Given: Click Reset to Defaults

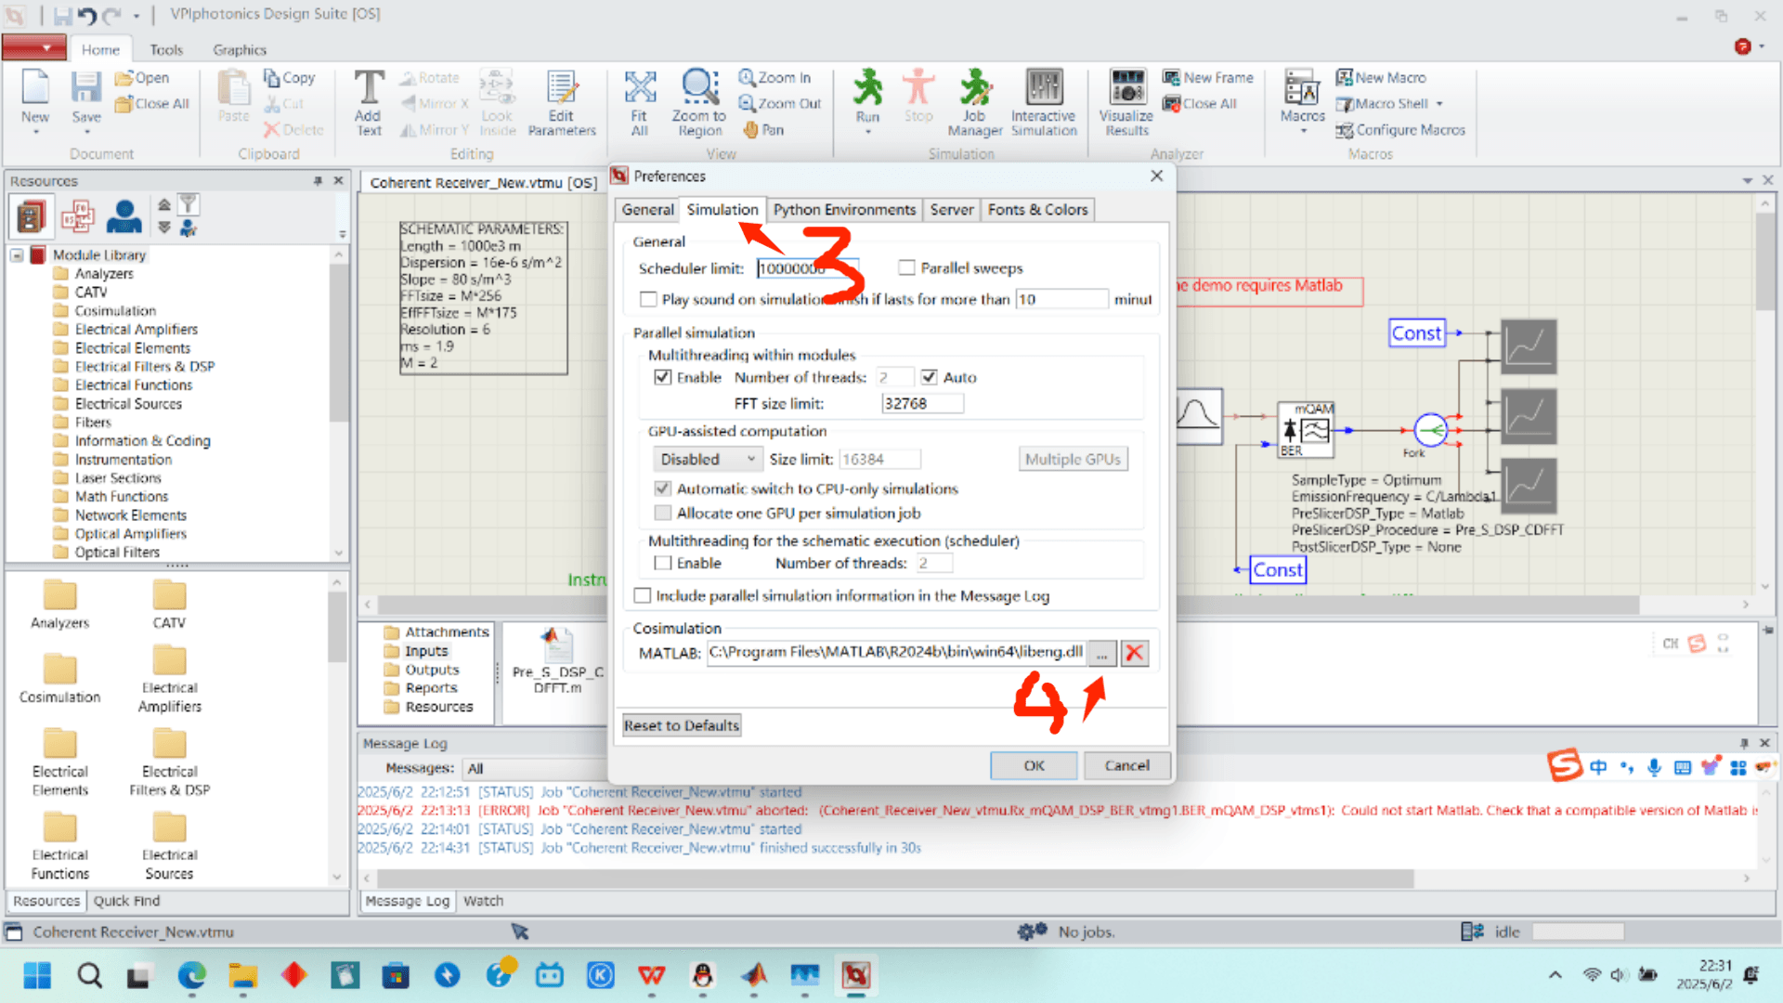Looking at the screenshot, I should [681, 724].
